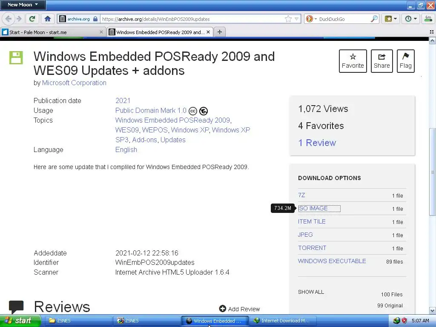436x327 pixels.
Task: Switch to ZSNES emulator taskbar item
Action: pyautogui.click(x=146, y=321)
